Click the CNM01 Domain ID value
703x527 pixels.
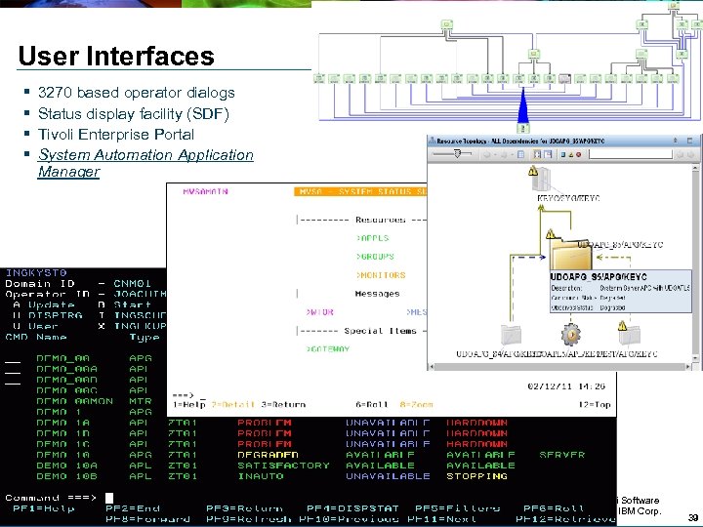pos(132,284)
